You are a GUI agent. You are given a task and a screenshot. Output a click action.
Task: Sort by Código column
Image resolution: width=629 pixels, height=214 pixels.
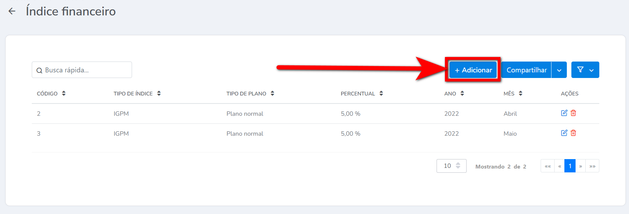[64, 93]
